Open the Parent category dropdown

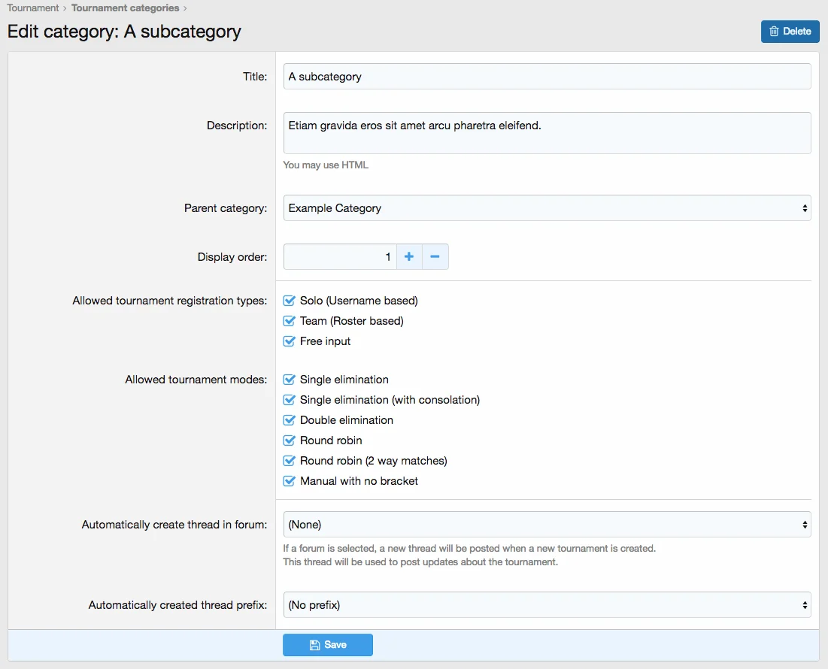pyautogui.click(x=547, y=208)
